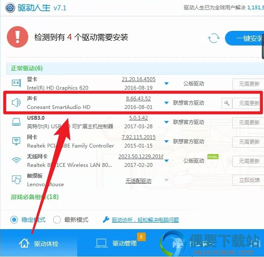Click the 一键安装 button
264x257 pixels.
(x=244, y=38)
